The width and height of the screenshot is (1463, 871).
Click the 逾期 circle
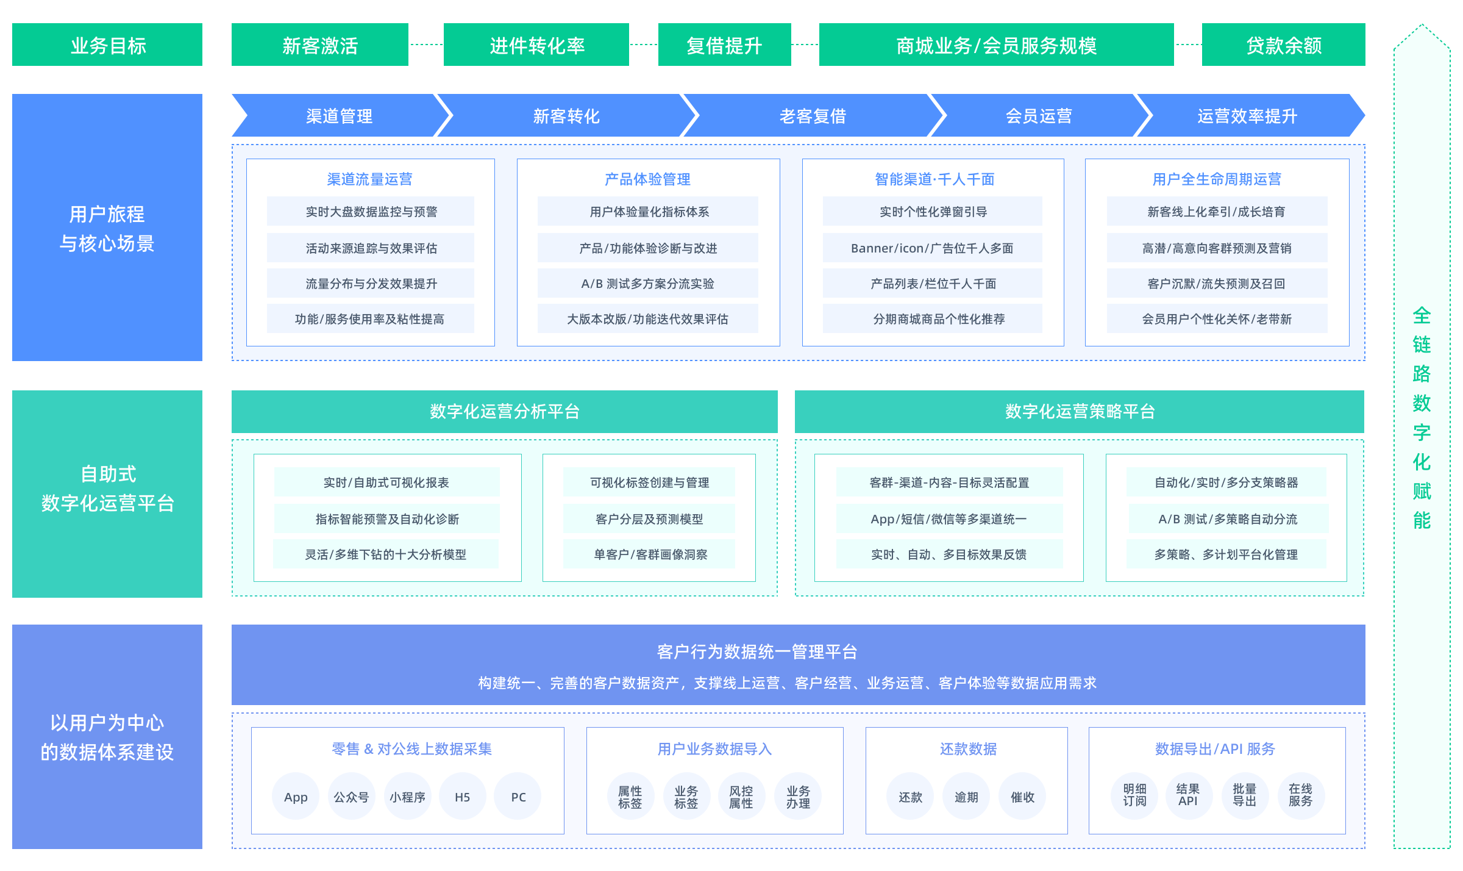tap(966, 797)
